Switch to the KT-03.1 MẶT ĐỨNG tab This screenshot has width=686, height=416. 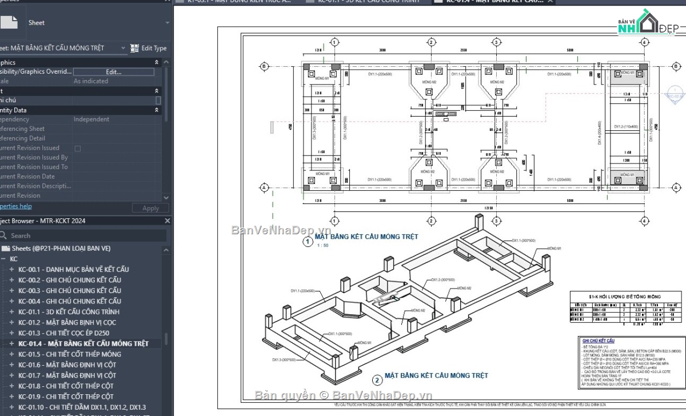(x=239, y=1)
